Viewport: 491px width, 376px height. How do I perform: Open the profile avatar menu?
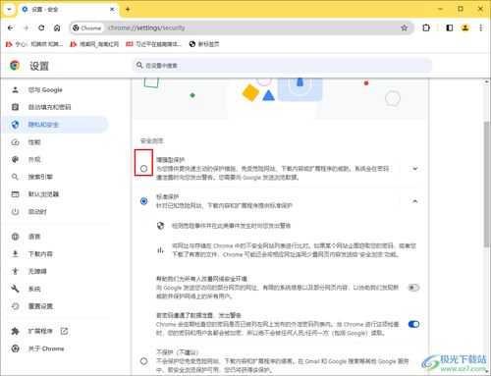pos(465,27)
